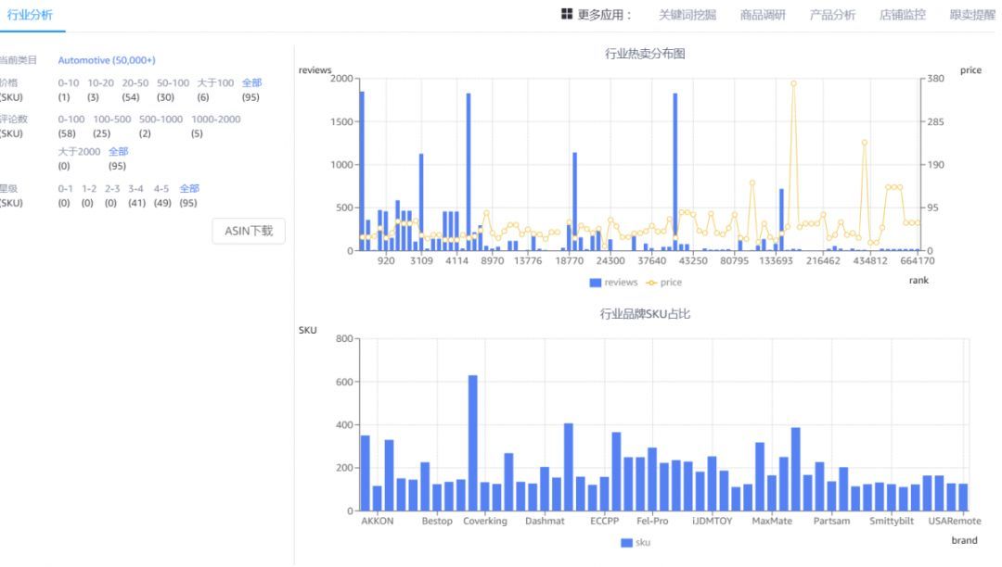Screen dimensions: 1002x567
Task: Click the rank 664170 axis label
Action: (918, 261)
